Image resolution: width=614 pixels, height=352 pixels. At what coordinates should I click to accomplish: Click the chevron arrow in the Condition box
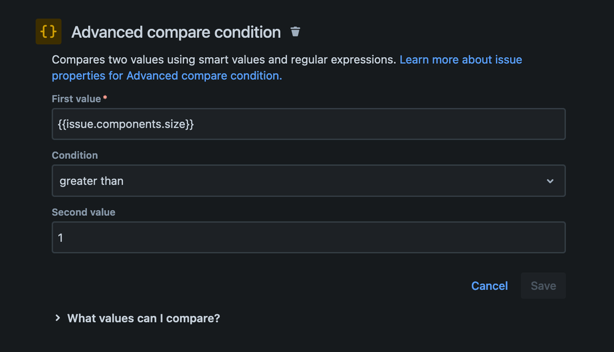click(550, 181)
